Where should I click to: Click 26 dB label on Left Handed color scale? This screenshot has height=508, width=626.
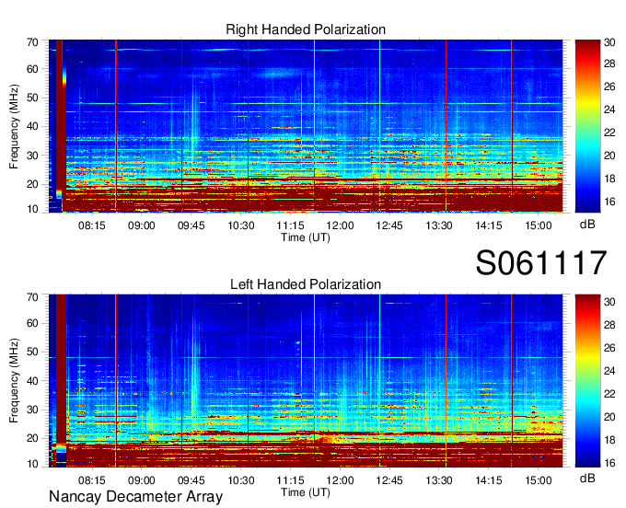tap(609, 348)
